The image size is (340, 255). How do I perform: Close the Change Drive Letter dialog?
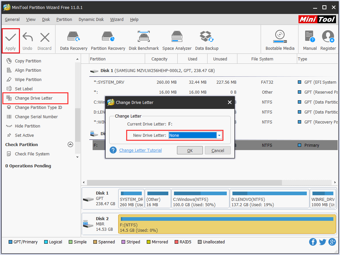(230, 102)
